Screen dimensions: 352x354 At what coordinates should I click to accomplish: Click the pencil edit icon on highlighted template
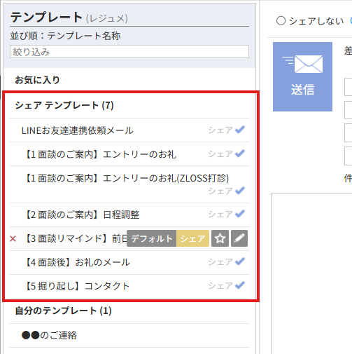pos(239,238)
